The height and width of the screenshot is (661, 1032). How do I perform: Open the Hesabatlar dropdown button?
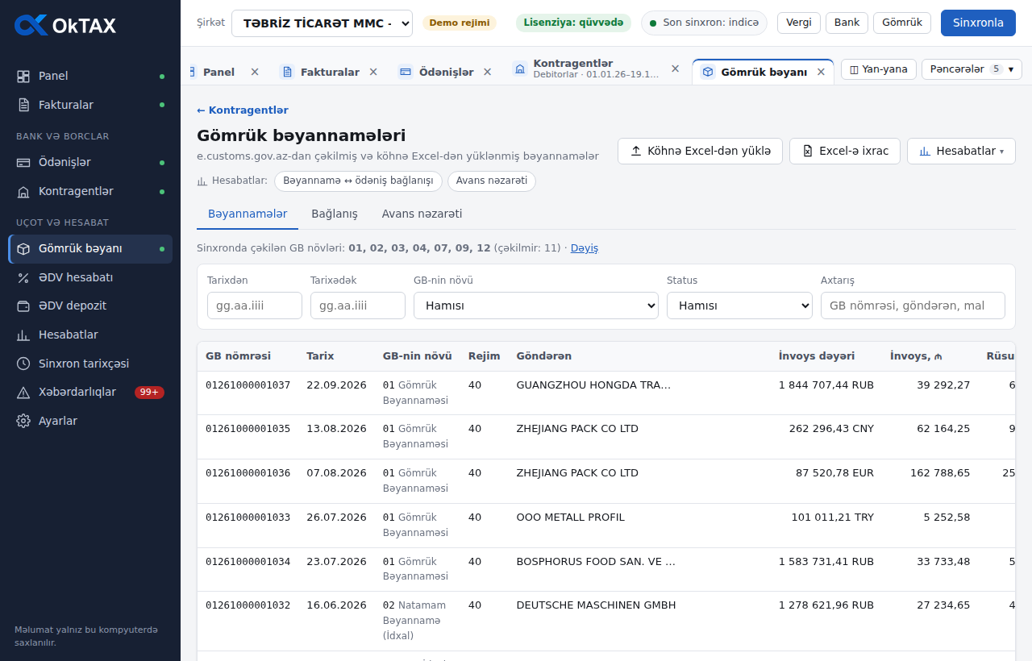point(961,151)
